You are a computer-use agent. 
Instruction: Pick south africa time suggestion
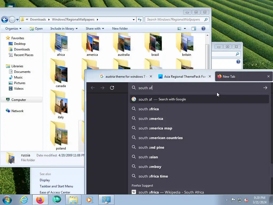tap(199, 176)
